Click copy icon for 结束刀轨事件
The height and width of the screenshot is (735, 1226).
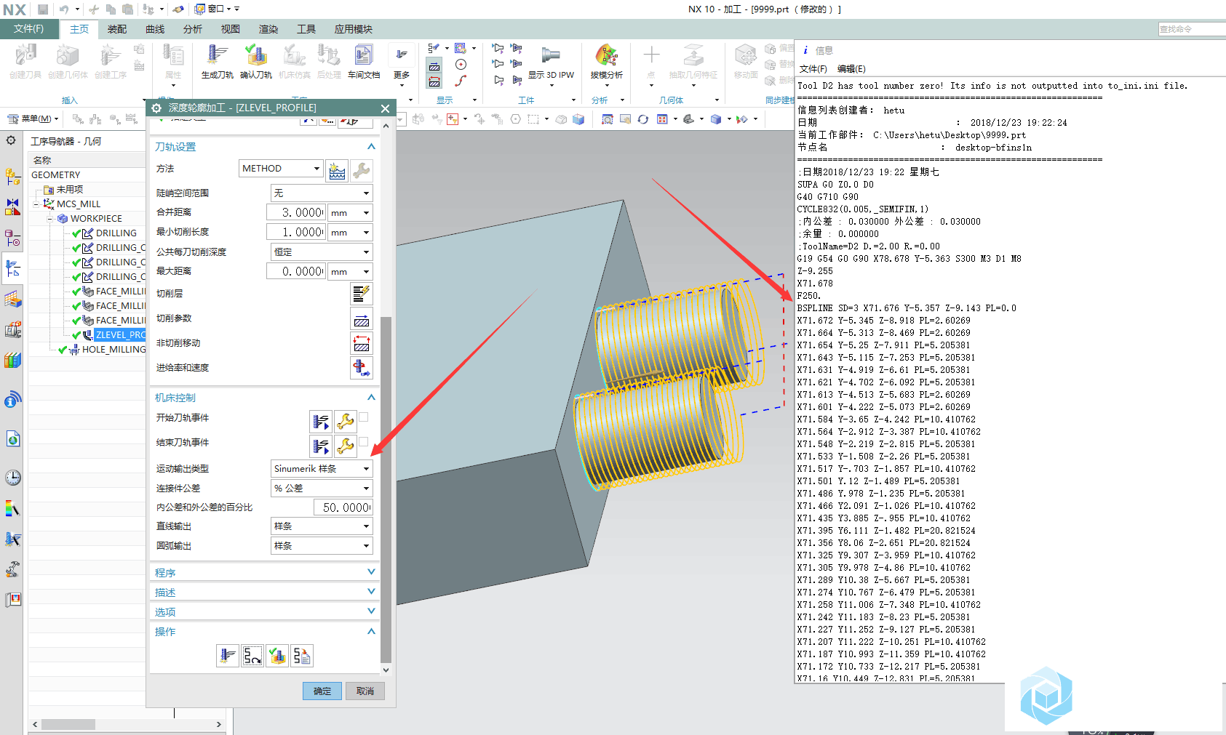tap(321, 446)
